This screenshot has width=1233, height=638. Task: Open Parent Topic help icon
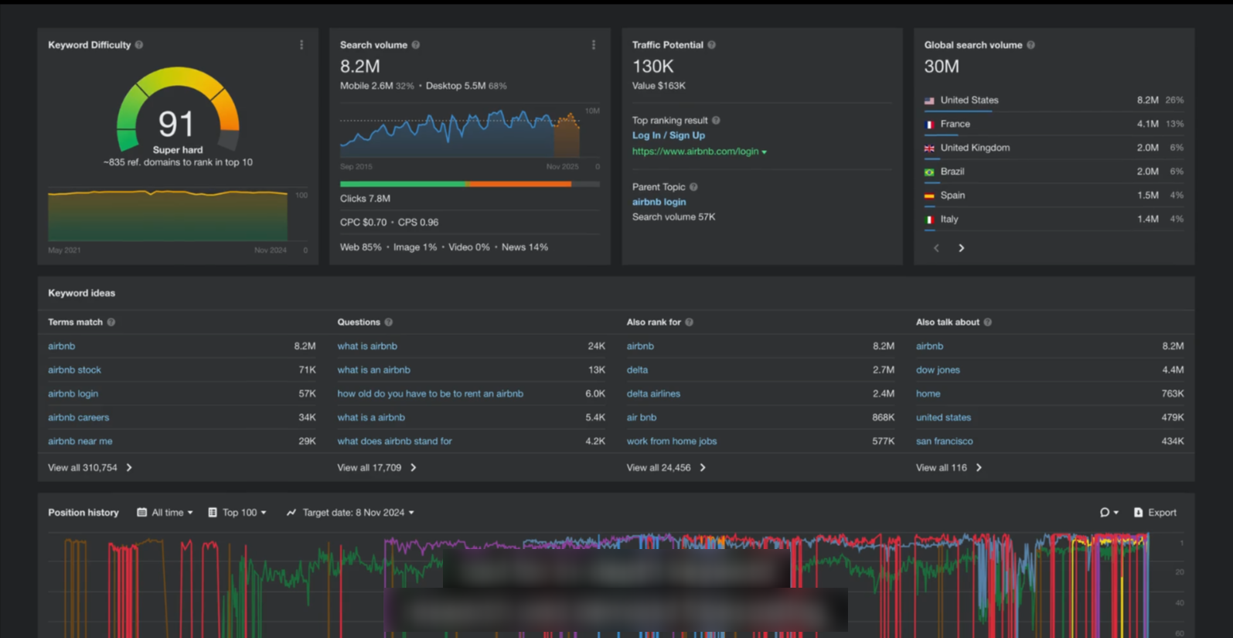(693, 187)
